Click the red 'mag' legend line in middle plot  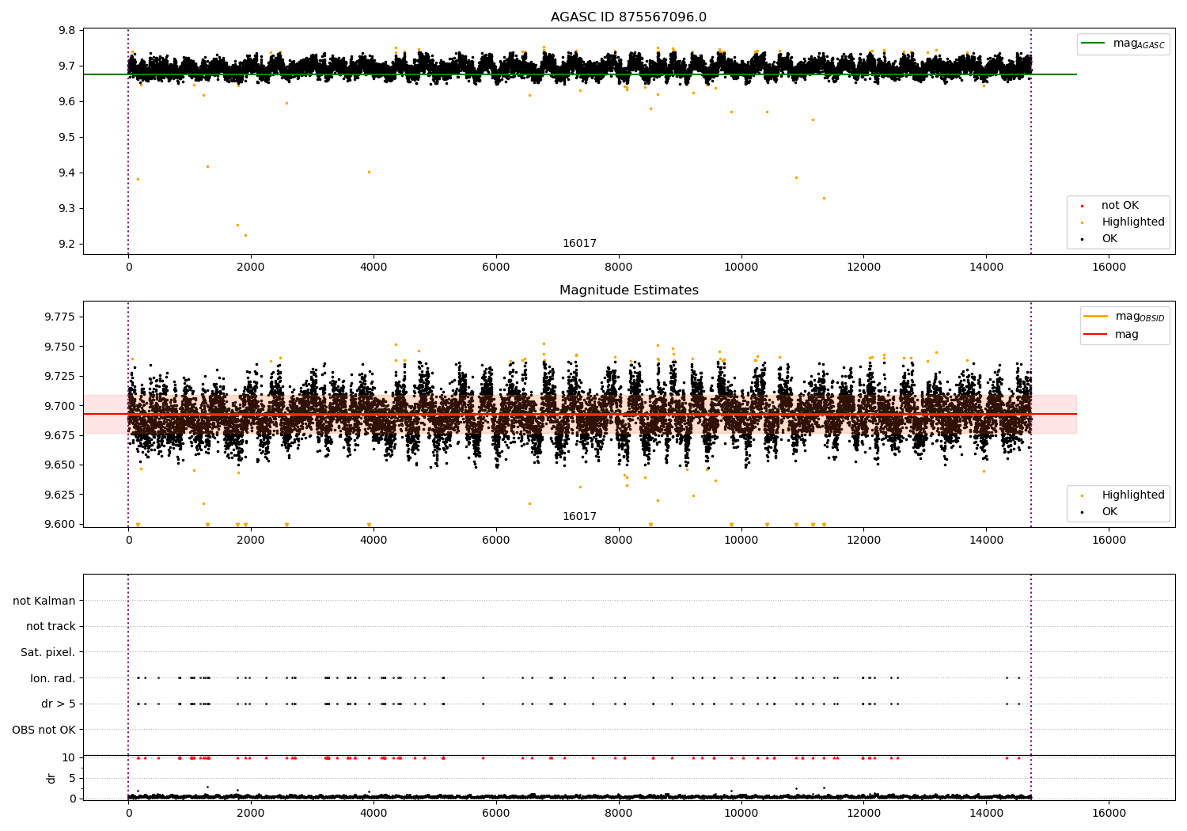1096,335
